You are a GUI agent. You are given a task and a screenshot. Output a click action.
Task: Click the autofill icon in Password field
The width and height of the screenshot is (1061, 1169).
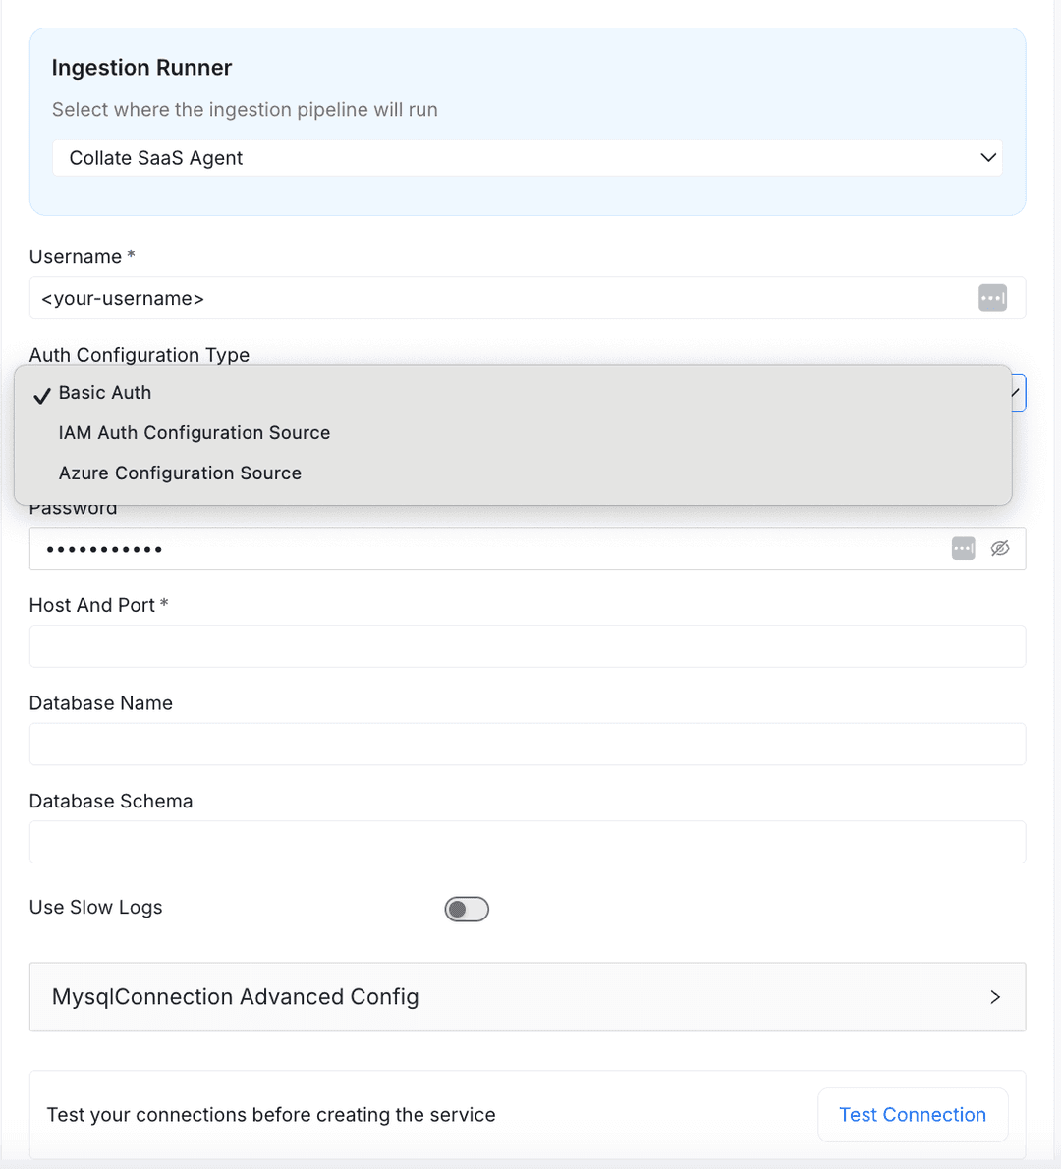click(963, 548)
